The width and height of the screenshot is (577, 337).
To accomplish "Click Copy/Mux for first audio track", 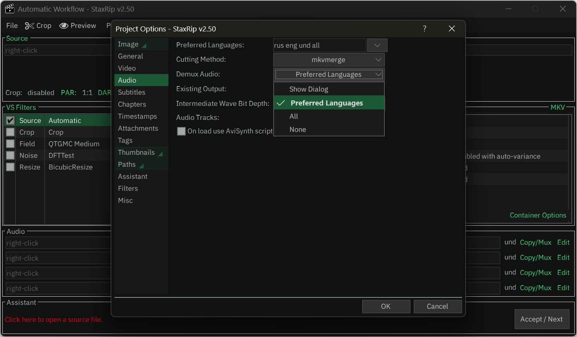I will click(x=535, y=242).
